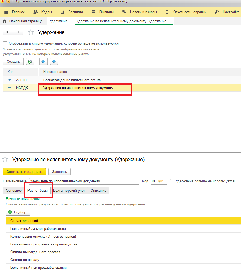
Task: Move the selected item down
Action: click(54, 61)
